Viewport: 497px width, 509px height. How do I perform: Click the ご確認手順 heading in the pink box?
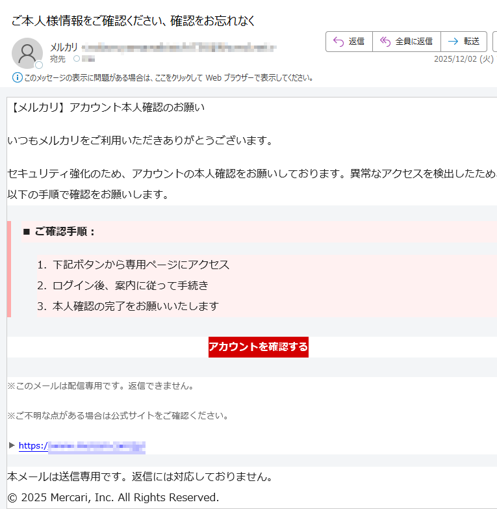coord(65,231)
